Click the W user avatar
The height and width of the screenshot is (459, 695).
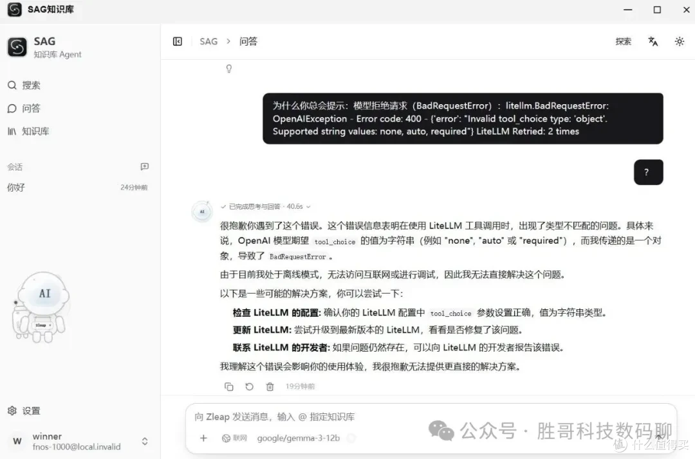coord(17,441)
